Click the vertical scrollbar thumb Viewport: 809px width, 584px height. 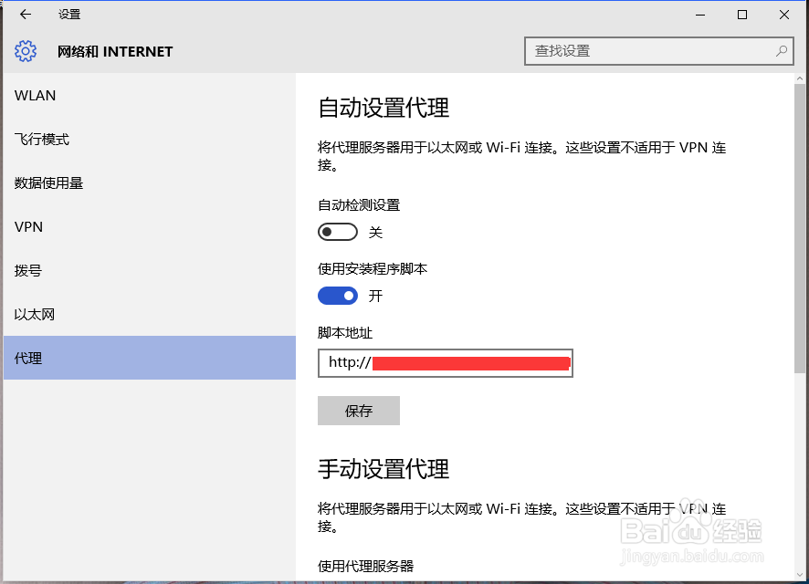coord(799,228)
